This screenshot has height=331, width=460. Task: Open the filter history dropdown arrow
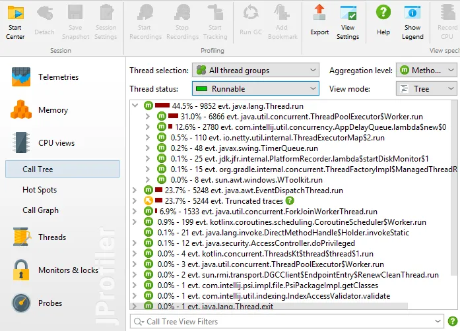tap(438, 321)
